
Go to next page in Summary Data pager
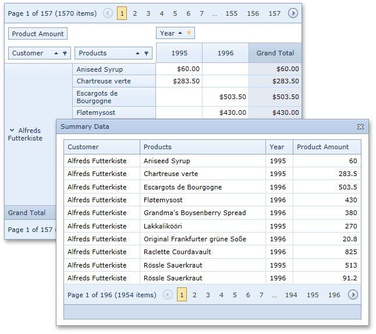(x=353, y=295)
